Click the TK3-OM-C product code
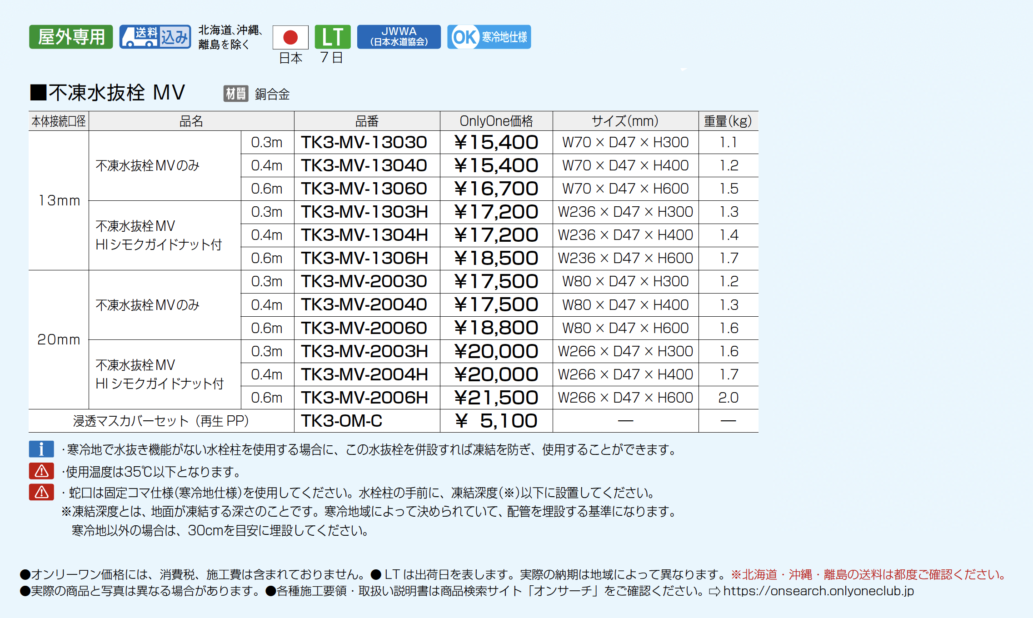Image resolution: width=1033 pixels, height=618 pixels. tap(341, 421)
